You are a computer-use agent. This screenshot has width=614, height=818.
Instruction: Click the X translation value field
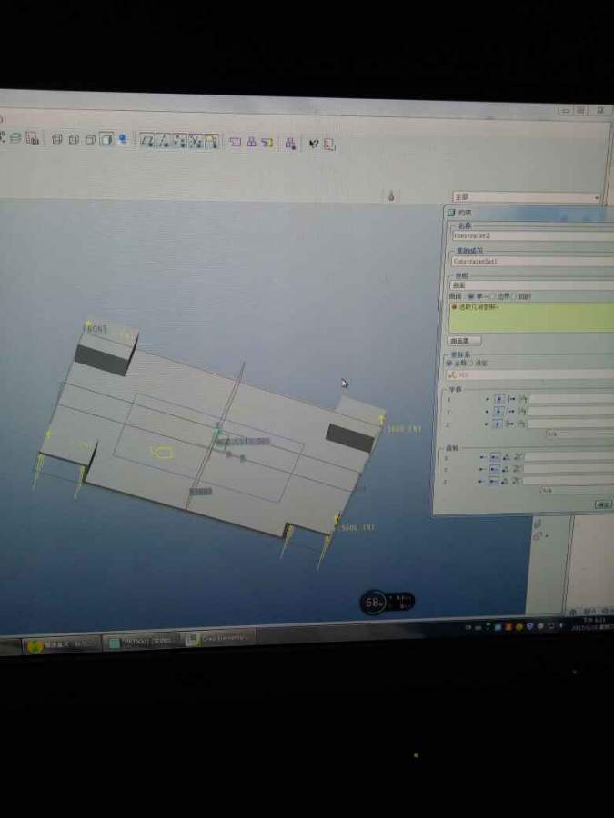point(571,399)
